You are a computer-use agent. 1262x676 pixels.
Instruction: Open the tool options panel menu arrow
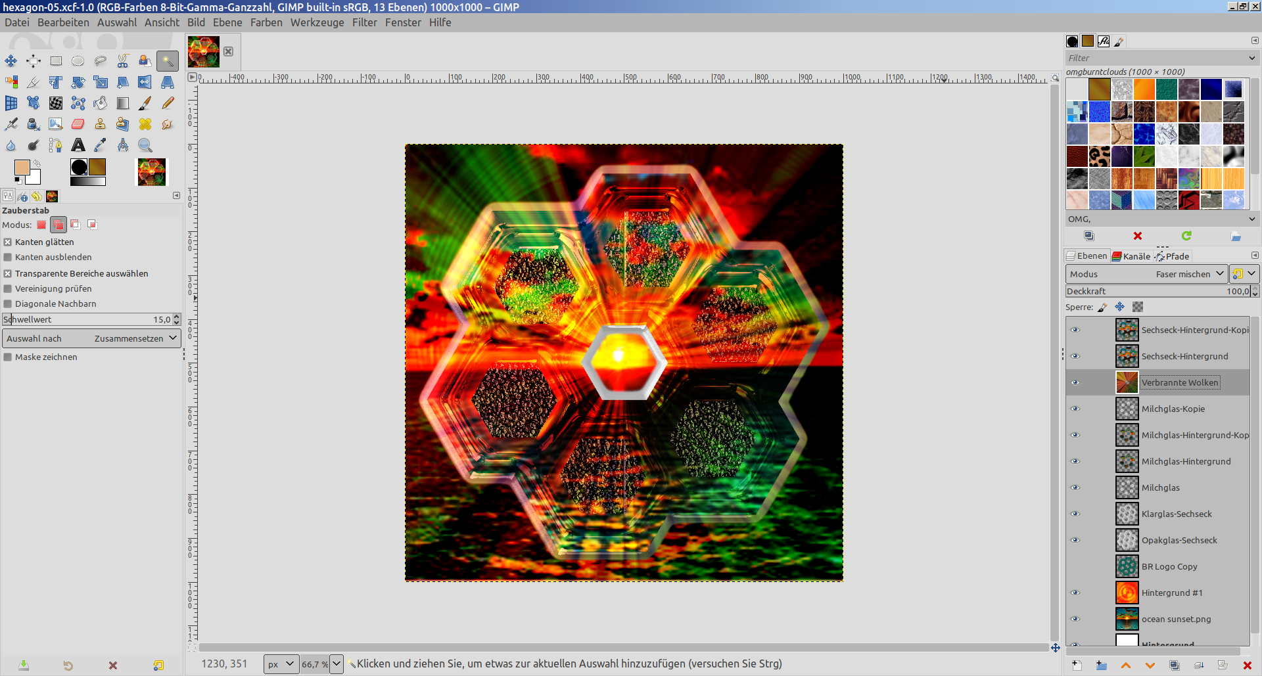click(176, 196)
